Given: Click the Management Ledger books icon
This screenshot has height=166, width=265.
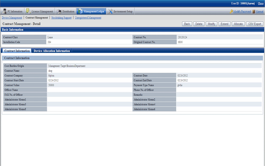Looking at the screenshot, I should 80,11.
